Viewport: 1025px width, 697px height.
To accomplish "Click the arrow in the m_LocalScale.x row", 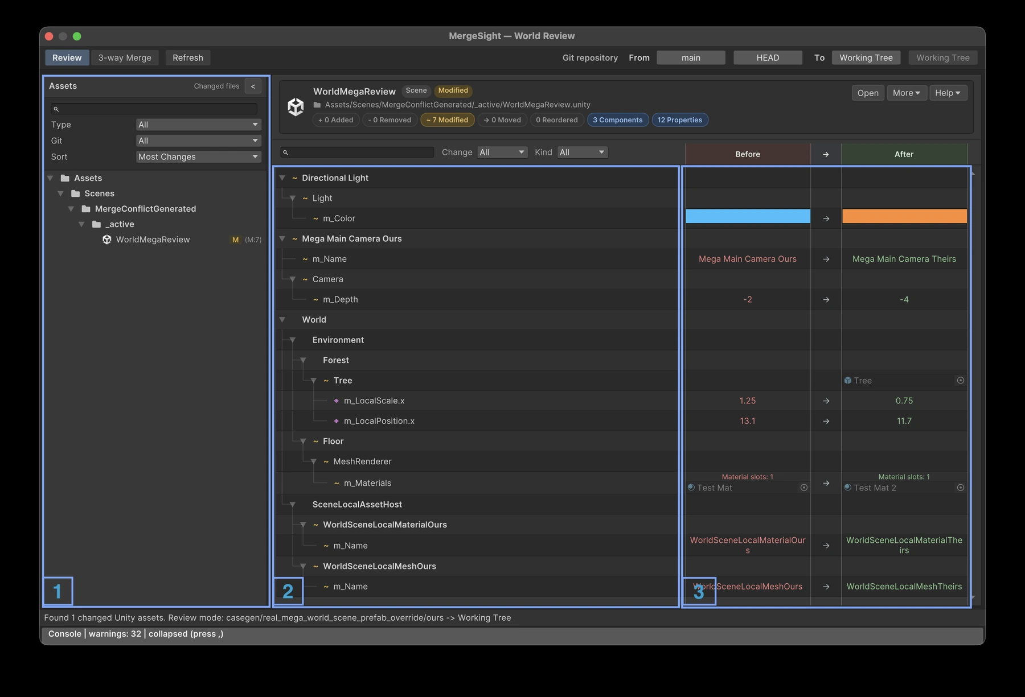I will [x=826, y=401].
